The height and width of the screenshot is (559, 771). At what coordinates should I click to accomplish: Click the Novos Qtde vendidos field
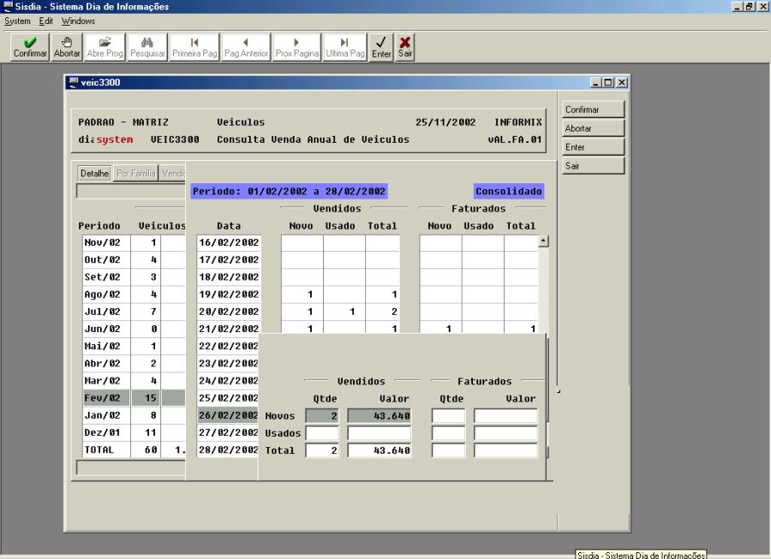click(322, 415)
